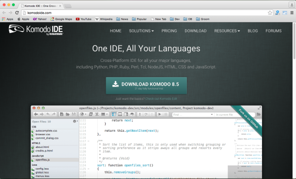The image size is (296, 179).
Task: Open the Wikipedia bookmark
Action: (104, 19)
